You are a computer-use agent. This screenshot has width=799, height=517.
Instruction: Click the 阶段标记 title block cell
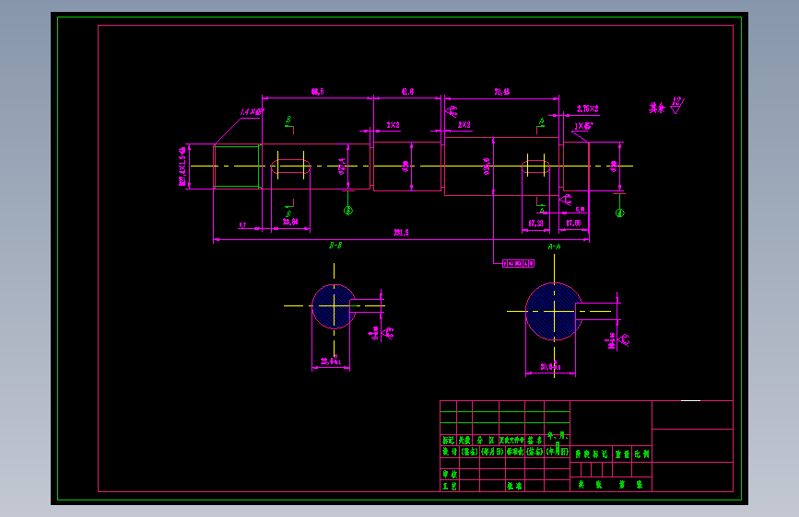[x=592, y=454]
